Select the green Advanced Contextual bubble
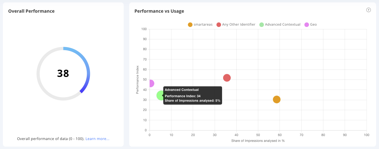Screen dimensions: 379x149 tap(161, 95)
